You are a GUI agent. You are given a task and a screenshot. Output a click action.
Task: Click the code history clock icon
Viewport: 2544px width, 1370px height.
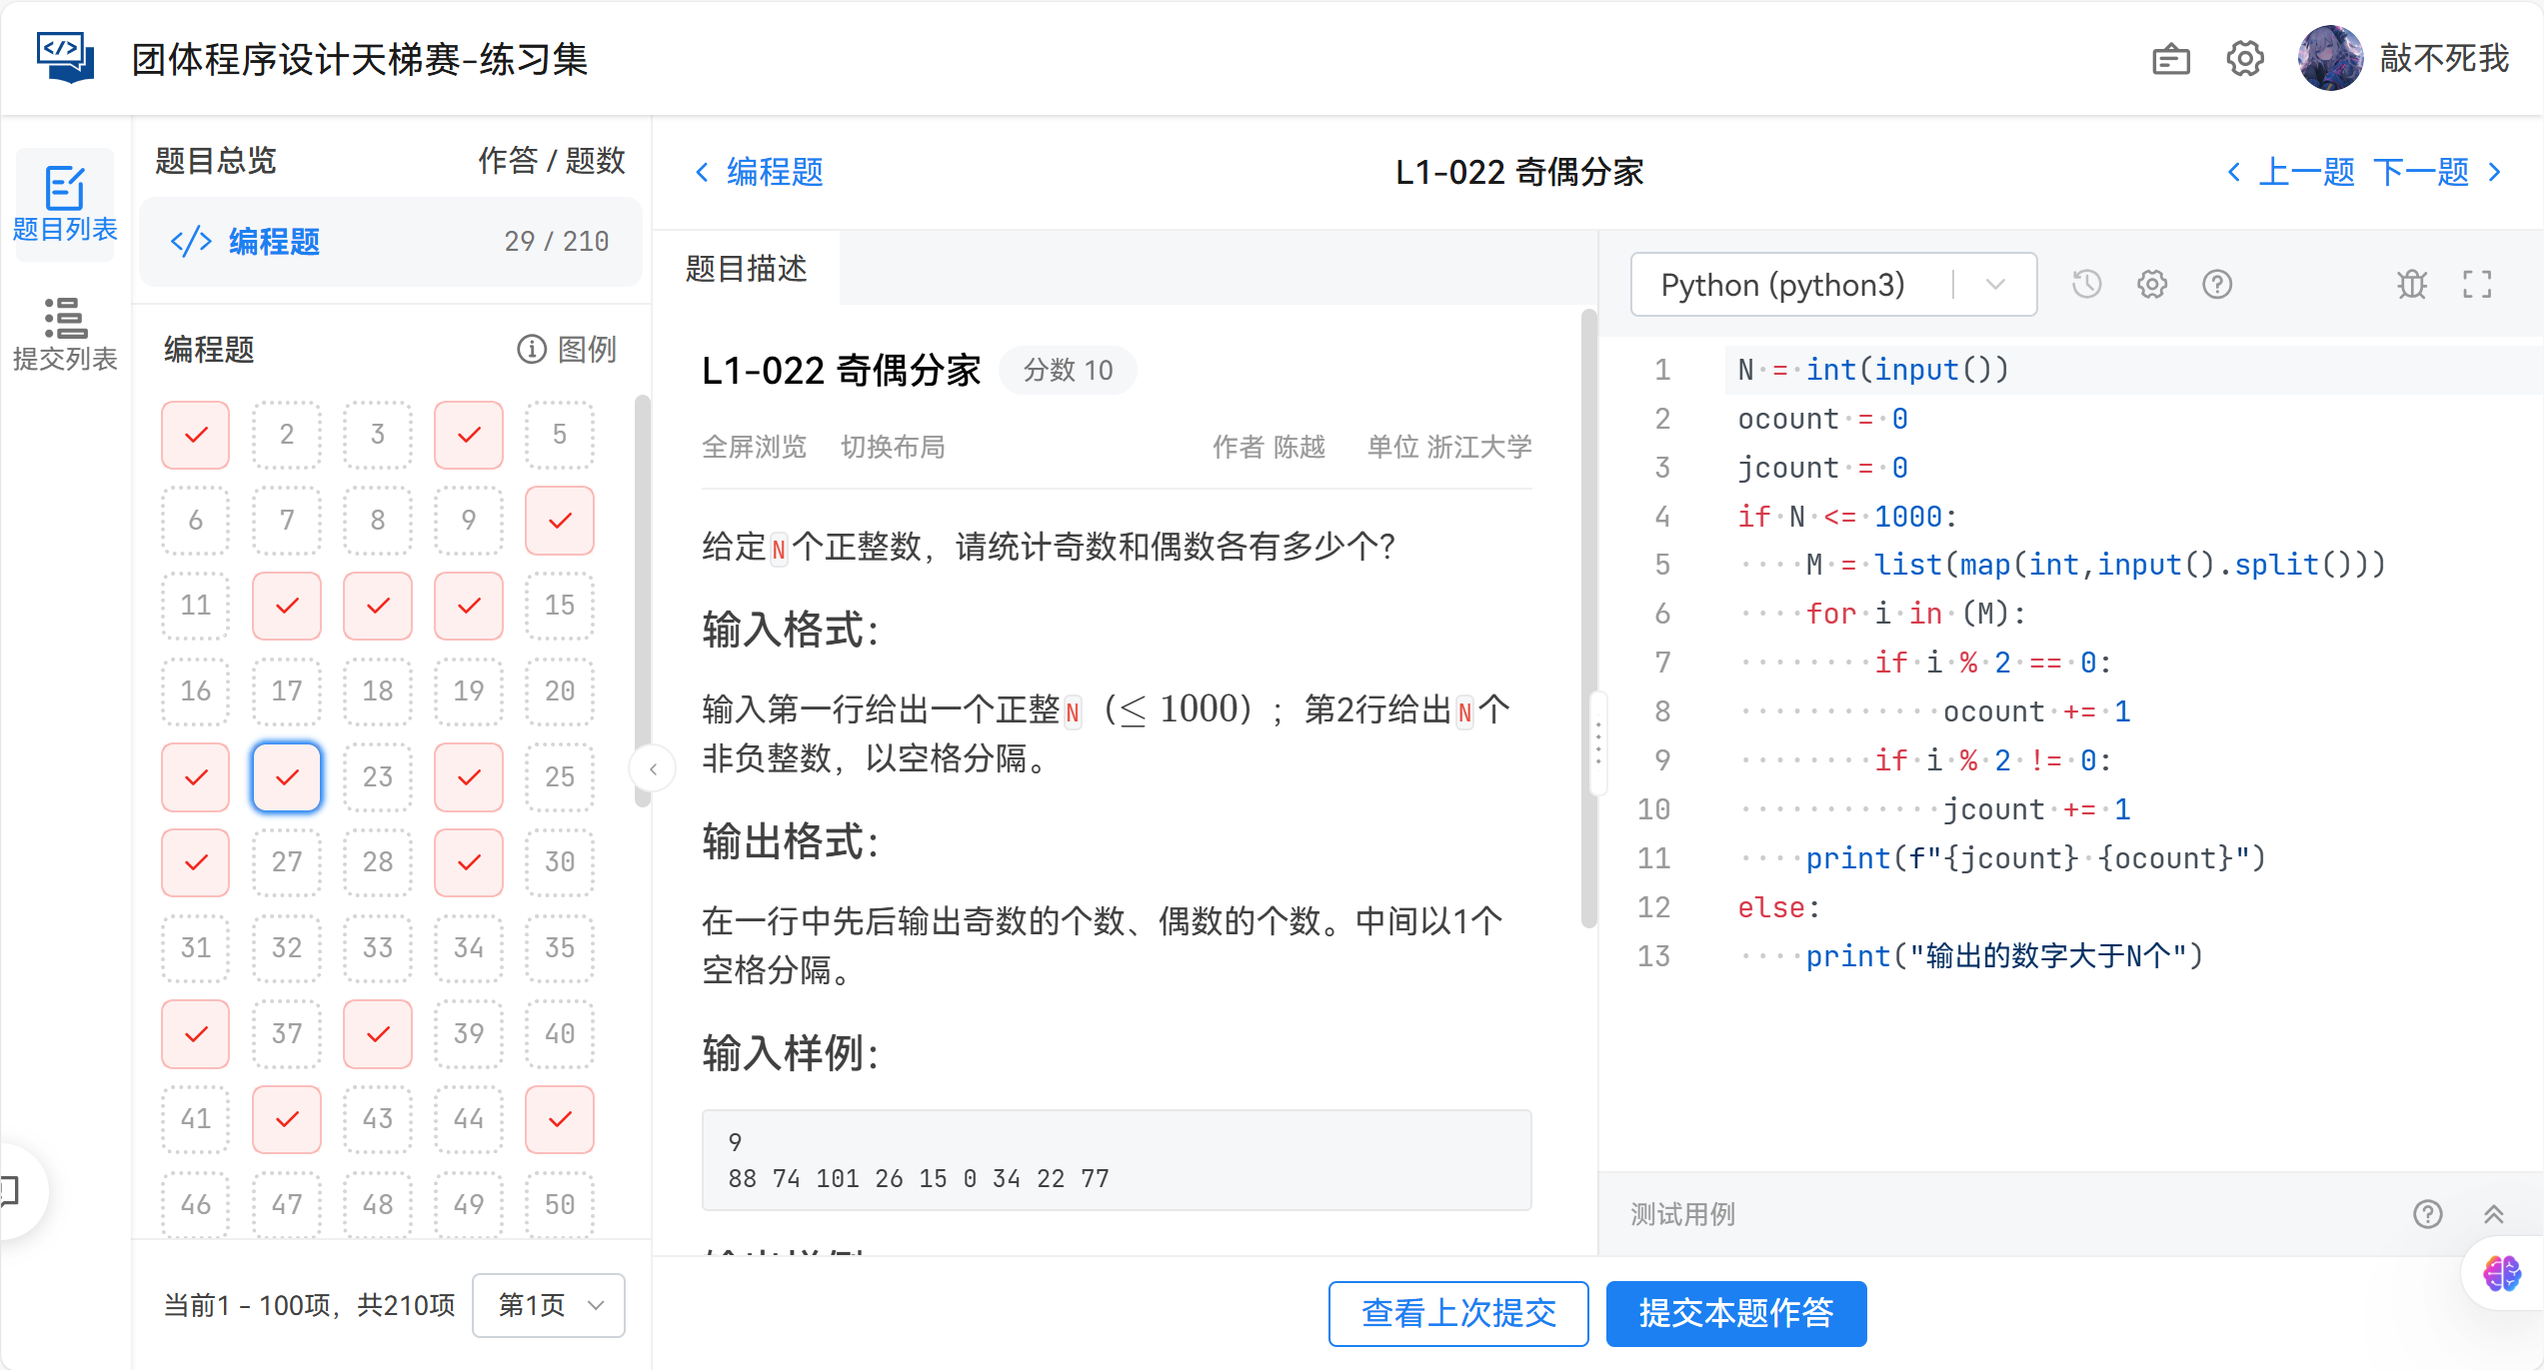pyautogui.click(x=2086, y=285)
